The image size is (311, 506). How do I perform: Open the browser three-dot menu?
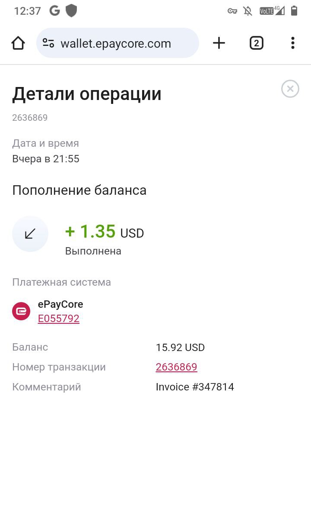[x=293, y=43]
